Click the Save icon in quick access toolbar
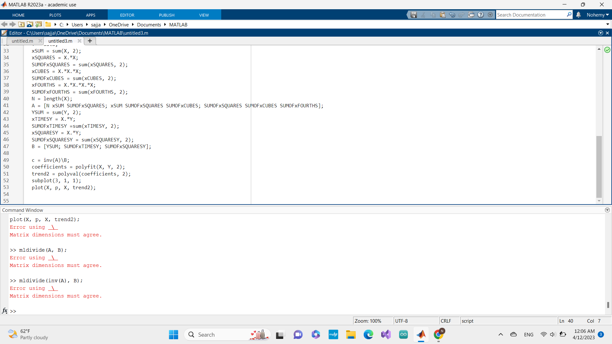 (x=414, y=15)
